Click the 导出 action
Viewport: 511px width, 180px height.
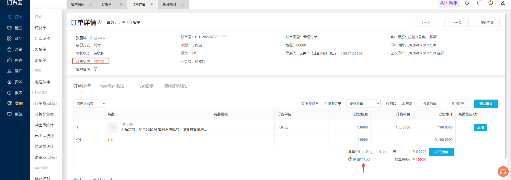tap(407, 104)
